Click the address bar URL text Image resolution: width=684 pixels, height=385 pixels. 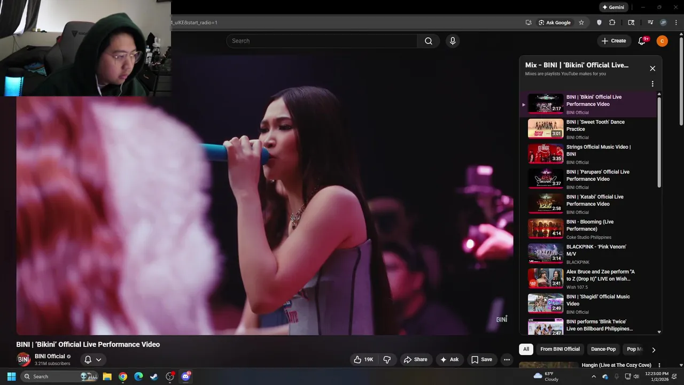tap(194, 22)
